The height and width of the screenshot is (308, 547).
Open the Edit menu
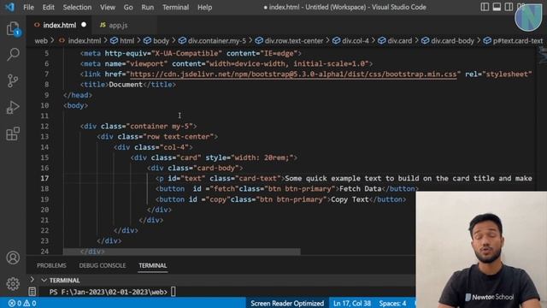click(x=48, y=8)
